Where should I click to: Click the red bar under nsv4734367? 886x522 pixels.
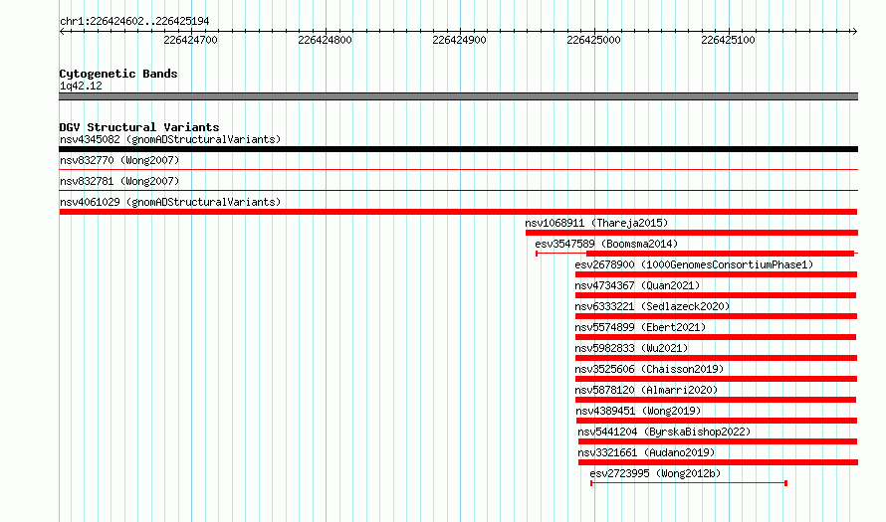pyautogui.click(x=716, y=295)
